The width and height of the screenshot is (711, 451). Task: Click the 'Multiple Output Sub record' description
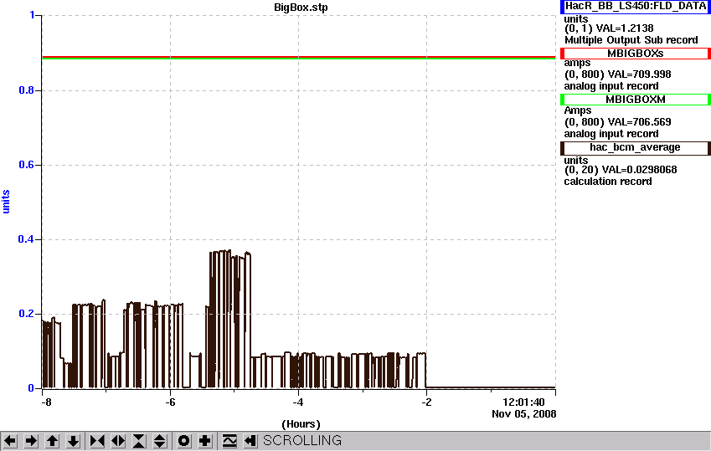(631, 40)
